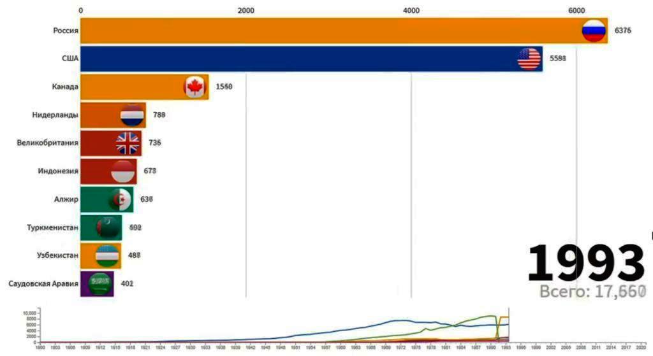The image size is (653, 356).
Task: Click the 'Всего' total text
Action: coord(592,292)
